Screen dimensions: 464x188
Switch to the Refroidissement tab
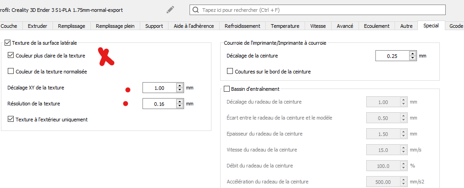(x=243, y=26)
